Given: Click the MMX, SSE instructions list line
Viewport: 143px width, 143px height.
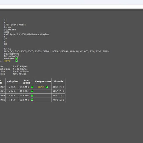Looking at the screenshot, I should [56, 51].
